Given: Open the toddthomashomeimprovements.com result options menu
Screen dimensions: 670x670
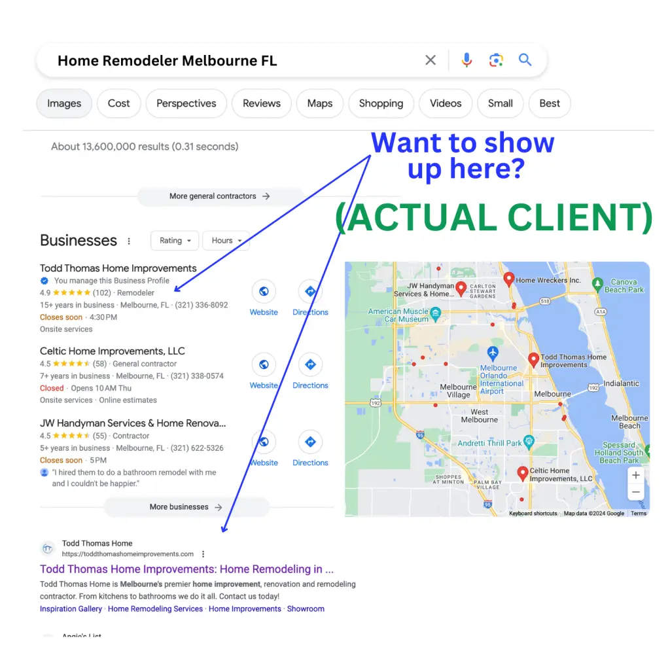Looking at the screenshot, I should point(203,554).
